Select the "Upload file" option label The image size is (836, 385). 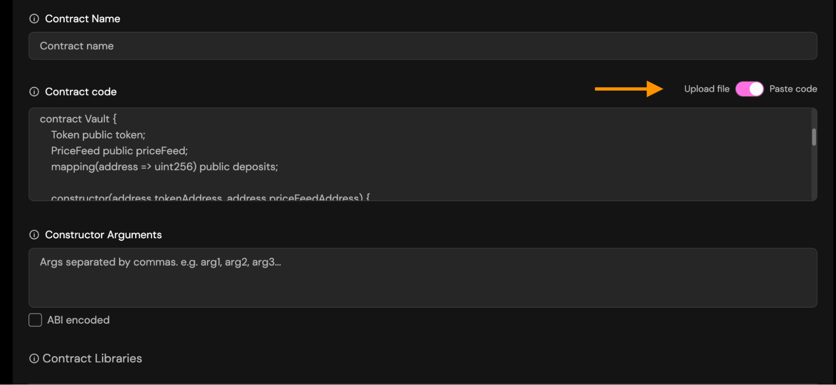[706, 89]
